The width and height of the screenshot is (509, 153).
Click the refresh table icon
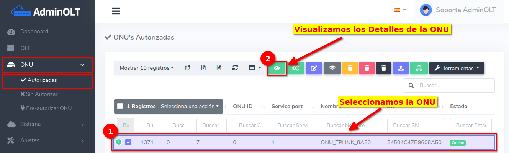point(235,68)
